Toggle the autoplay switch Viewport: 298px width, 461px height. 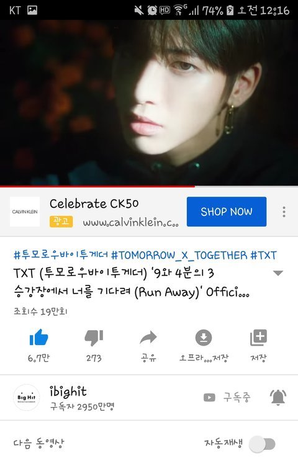(262, 444)
